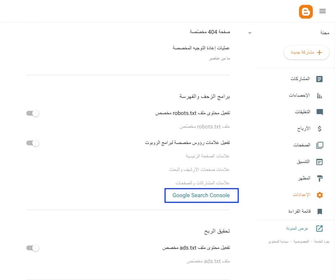
Task: Open custom redirects (عمليات إعادة التوجيه) setting
Action: [x=201, y=48]
